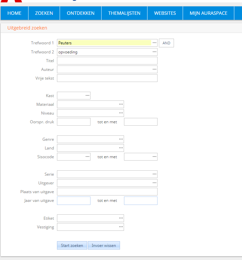Open the Serie ellipsis lookup

coord(154,174)
